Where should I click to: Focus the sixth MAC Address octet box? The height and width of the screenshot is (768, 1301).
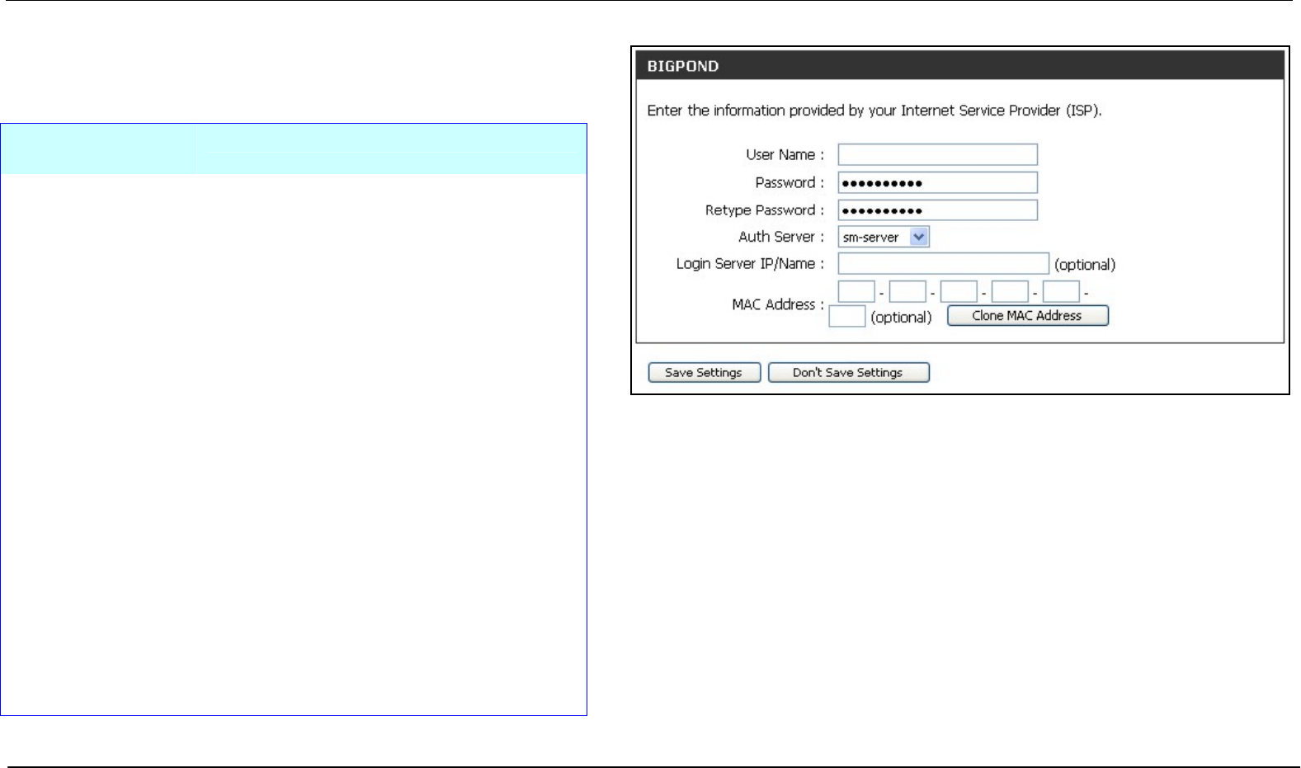[x=846, y=317]
